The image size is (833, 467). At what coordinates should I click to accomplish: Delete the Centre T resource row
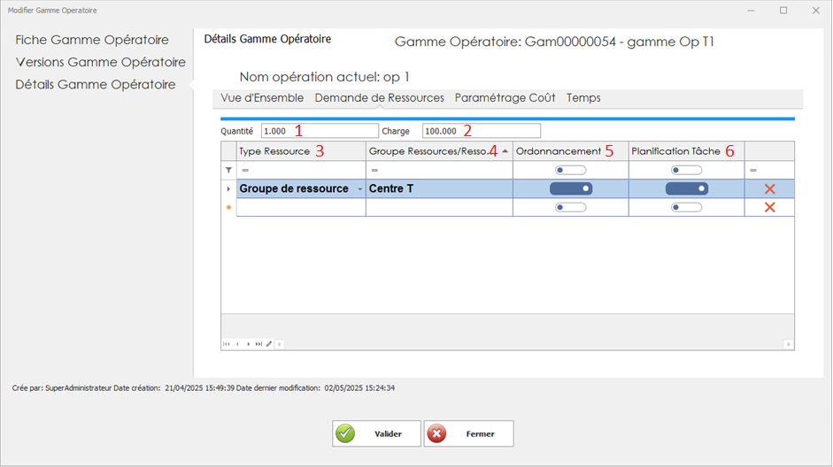769,189
